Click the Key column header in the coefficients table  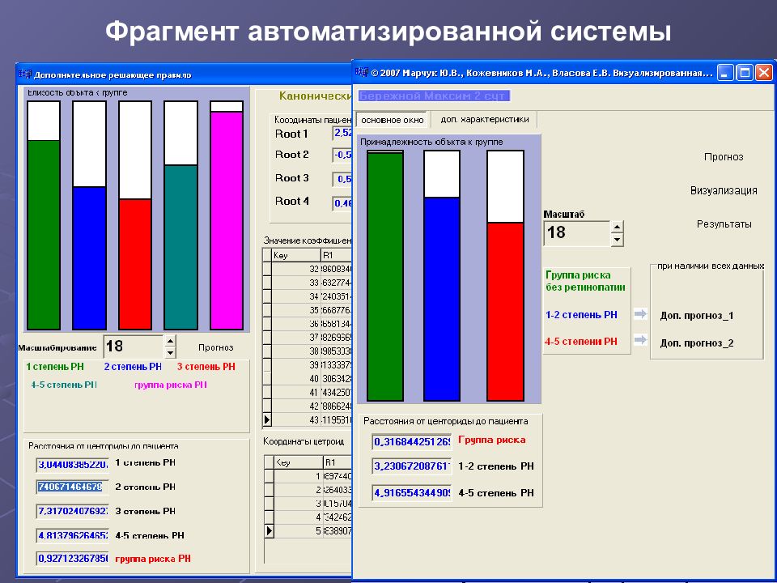[296, 255]
